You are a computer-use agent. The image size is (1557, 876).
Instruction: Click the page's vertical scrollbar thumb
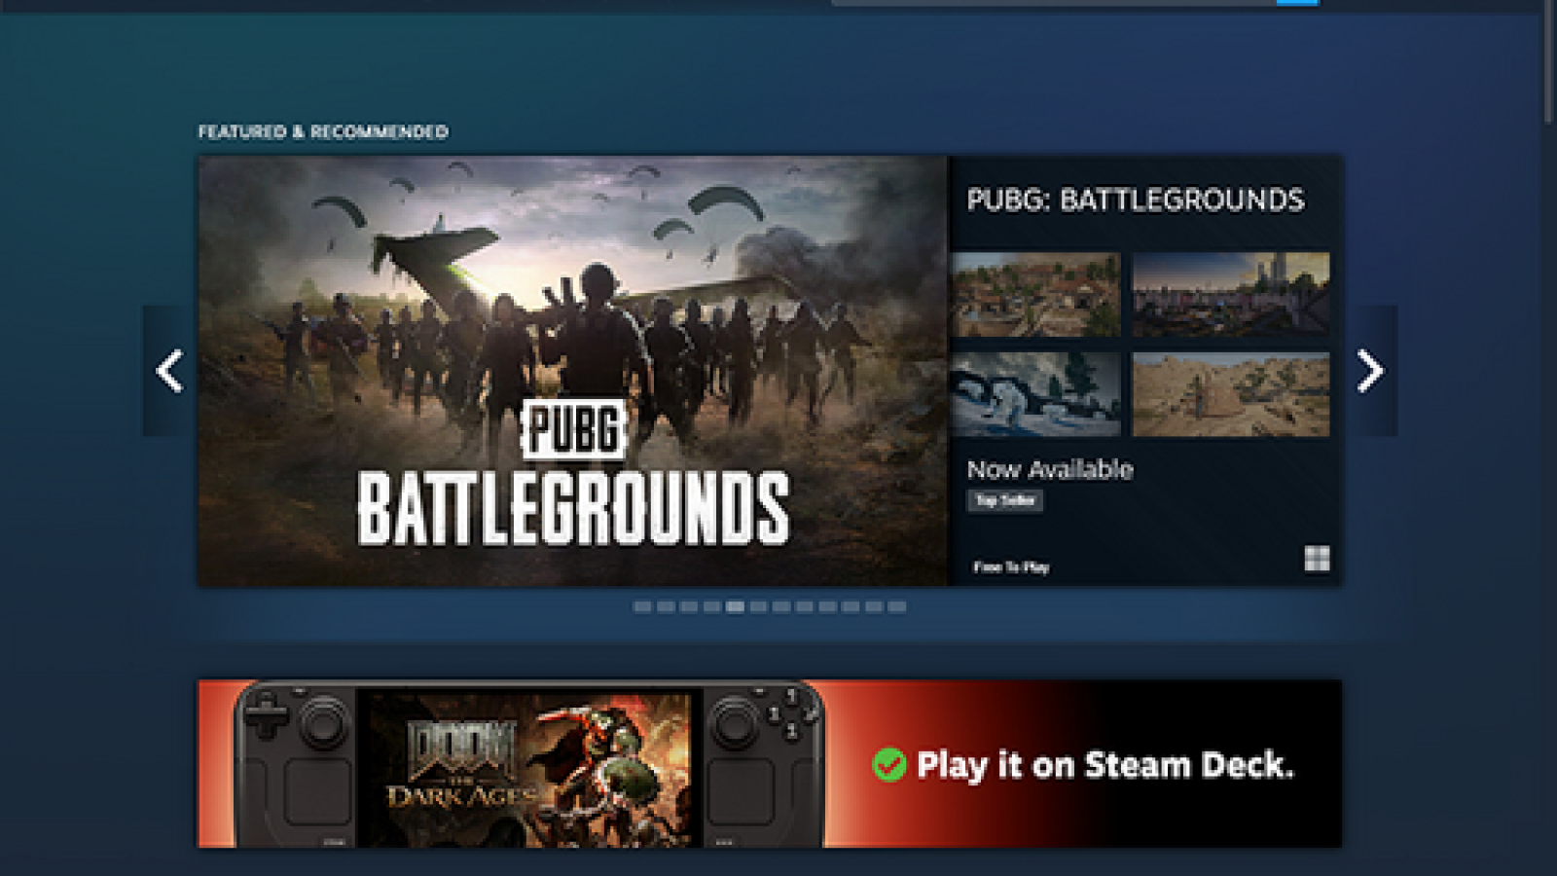[x=1549, y=61]
